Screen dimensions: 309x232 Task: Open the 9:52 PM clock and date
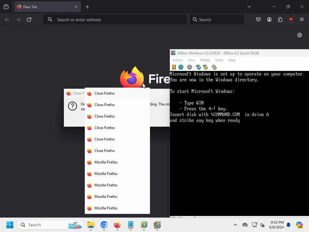tap(277, 225)
